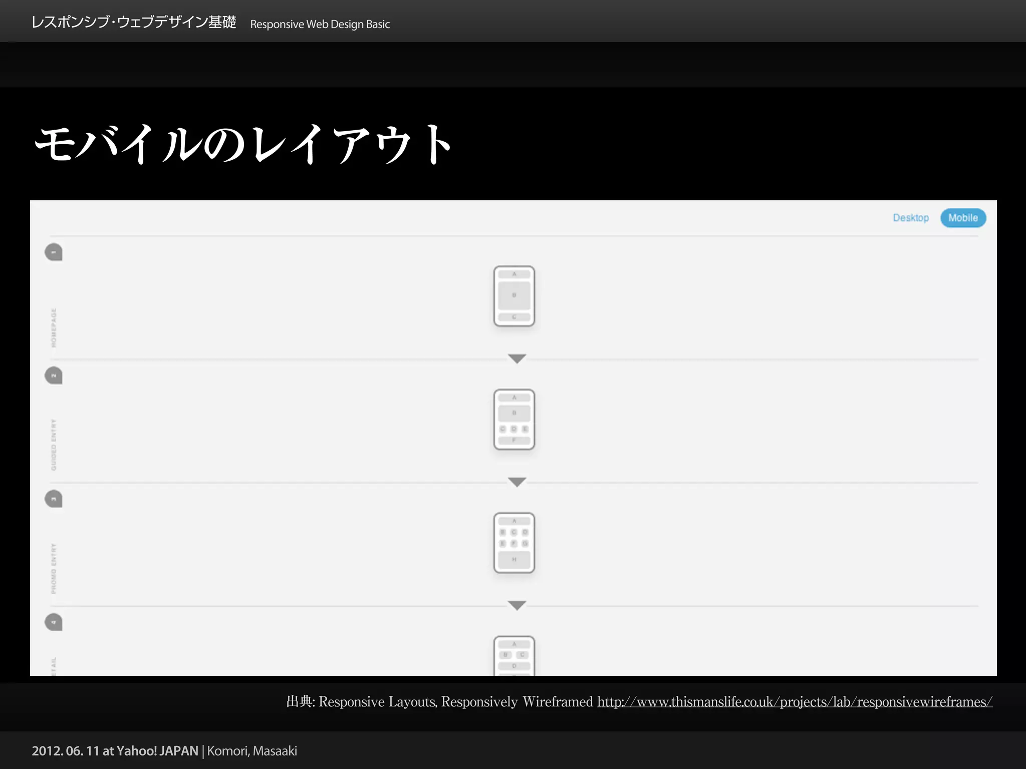This screenshot has width=1026, height=769.
Task: Click the number 2 section badge
Action: pyautogui.click(x=54, y=375)
